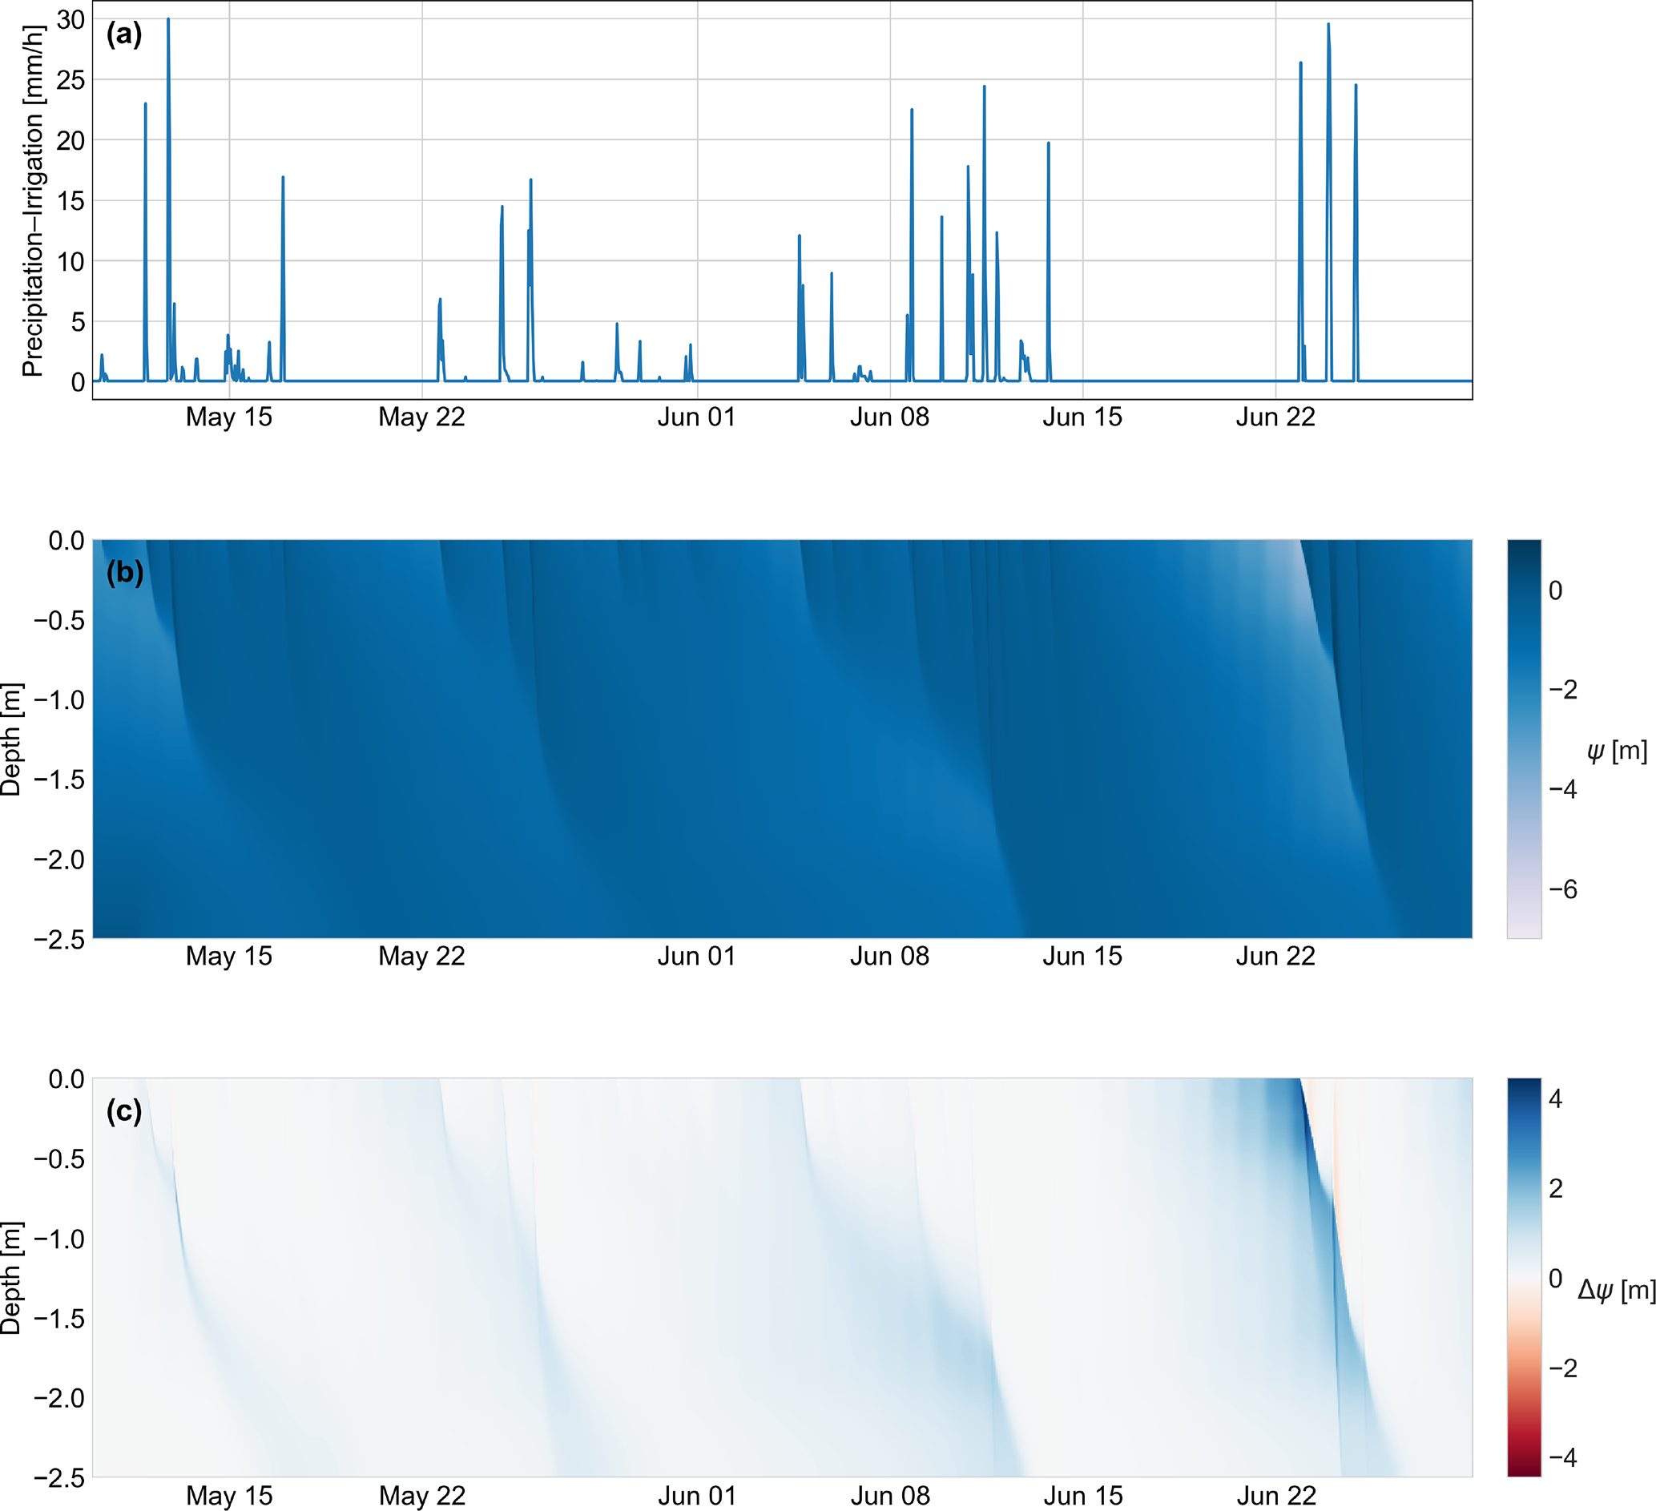This screenshot has height=1511, width=1656.
Task: Click the −2.5 depth tick in panel b
Action: [59, 938]
